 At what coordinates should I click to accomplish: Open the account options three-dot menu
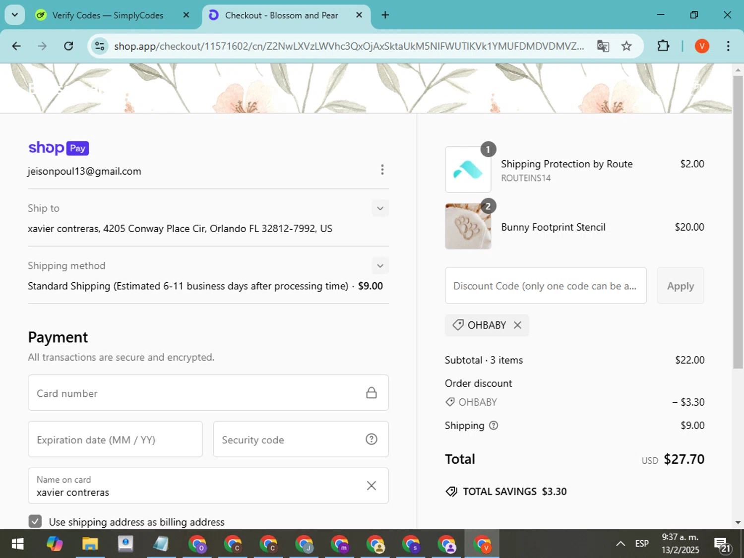click(382, 170)
